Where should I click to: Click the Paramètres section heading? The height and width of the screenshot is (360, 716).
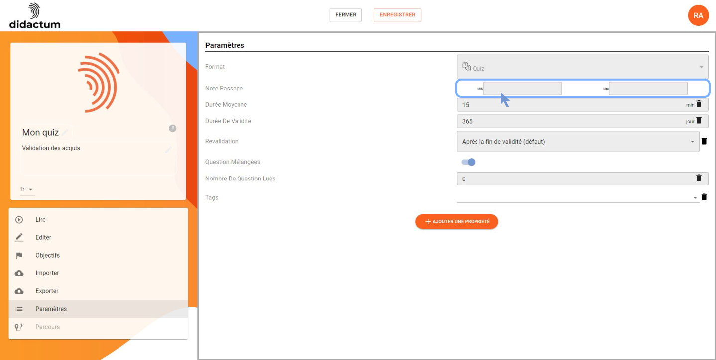[x=225, y=45]
